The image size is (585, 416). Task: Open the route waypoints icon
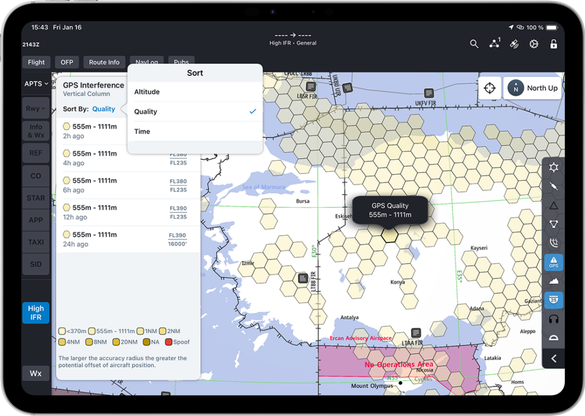point(495,43)
